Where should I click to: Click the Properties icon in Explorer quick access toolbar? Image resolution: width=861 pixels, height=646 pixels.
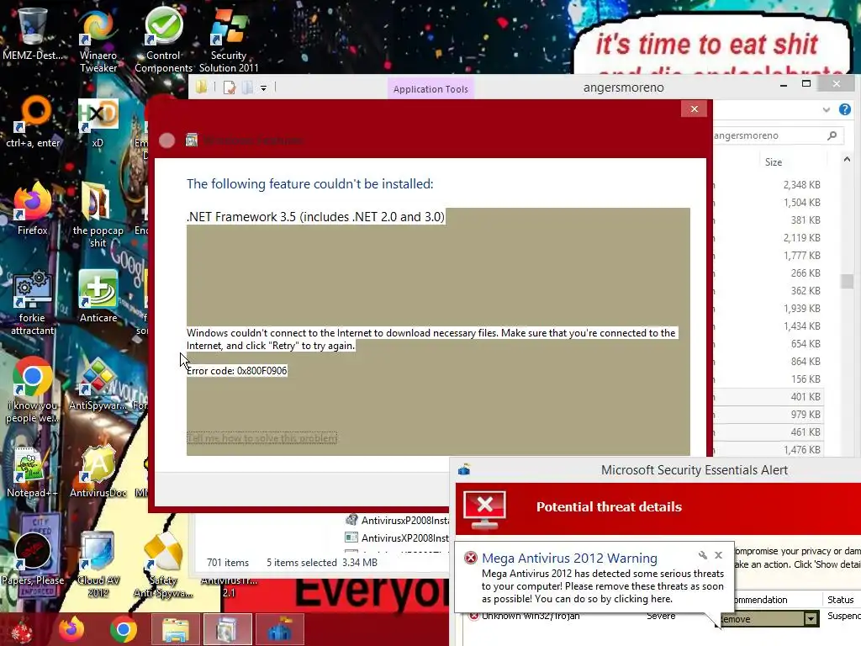pyautogui.click(x=230, y=87)
